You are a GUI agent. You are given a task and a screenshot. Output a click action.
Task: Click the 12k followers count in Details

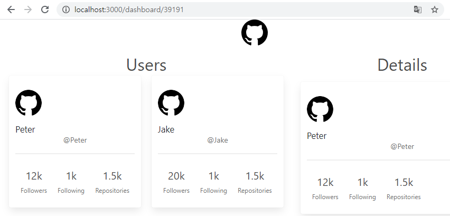(325, 182)
